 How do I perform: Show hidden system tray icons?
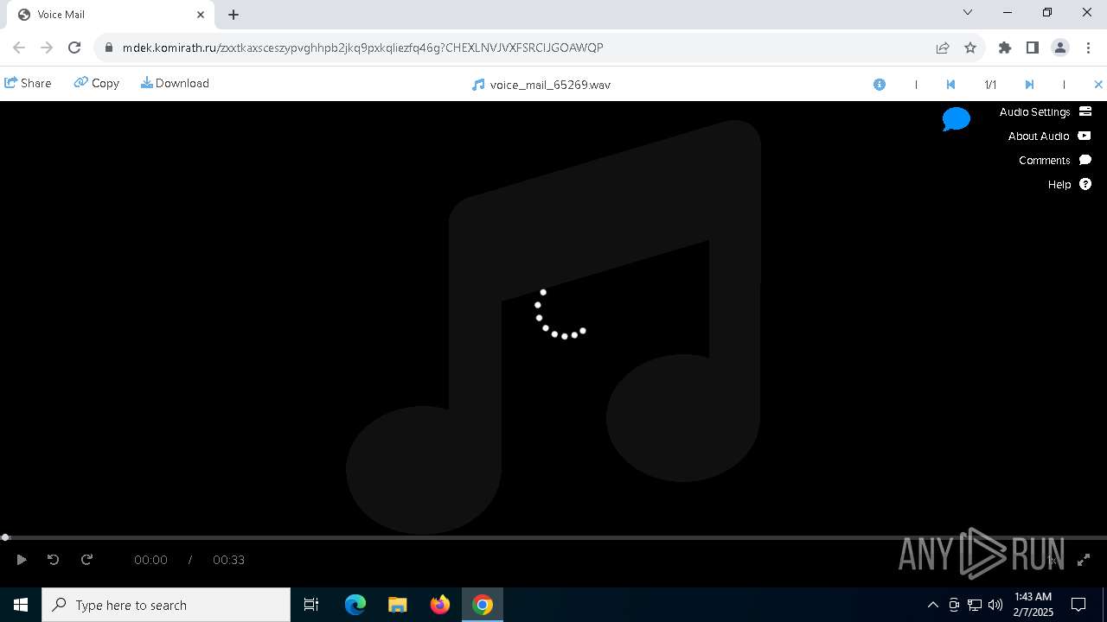click(932, 605)
